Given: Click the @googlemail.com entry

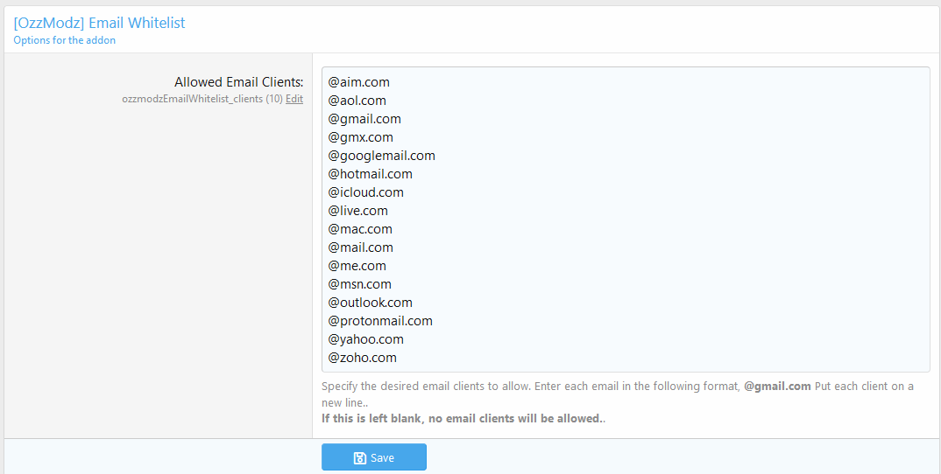Looking at the screenshot, I should click(x=382, y=156).
